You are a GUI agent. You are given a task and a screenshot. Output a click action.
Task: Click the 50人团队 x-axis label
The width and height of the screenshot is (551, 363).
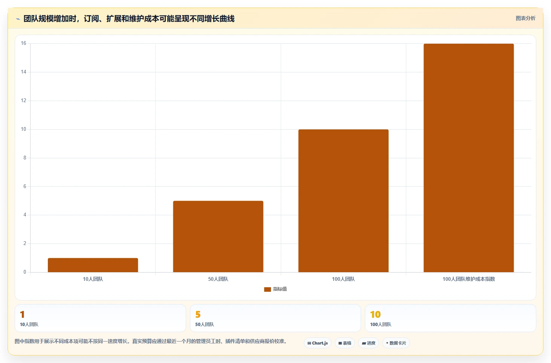pos(218,279)
